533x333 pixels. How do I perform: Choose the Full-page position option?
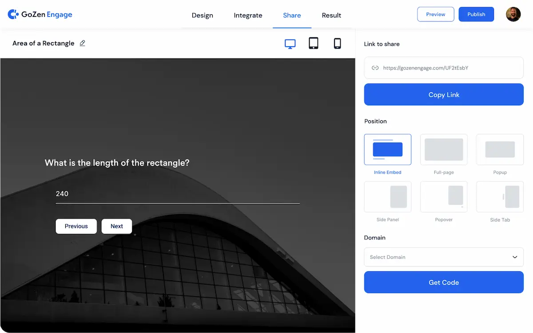[444, 150]
